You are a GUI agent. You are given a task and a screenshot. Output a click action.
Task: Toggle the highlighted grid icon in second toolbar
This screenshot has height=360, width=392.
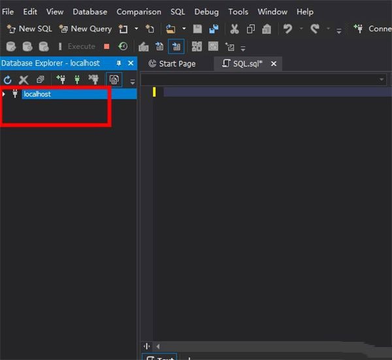click(176, 46)
